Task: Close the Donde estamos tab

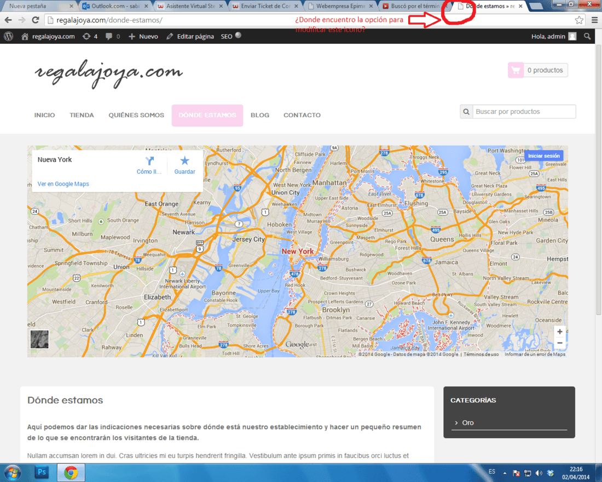Action: tap(520, 6)
